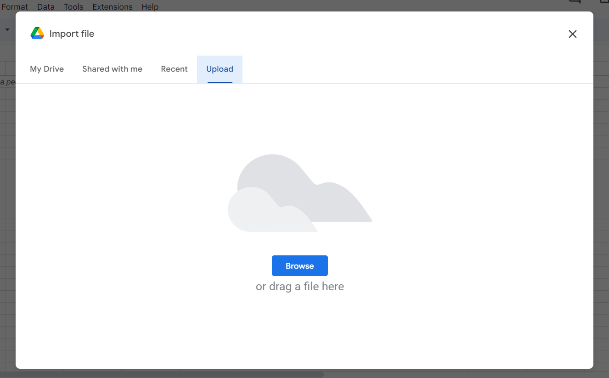The height and width of the screenshot is (378, 609).
Task: Open the Data menu behind the dialog
Action: 46,7
